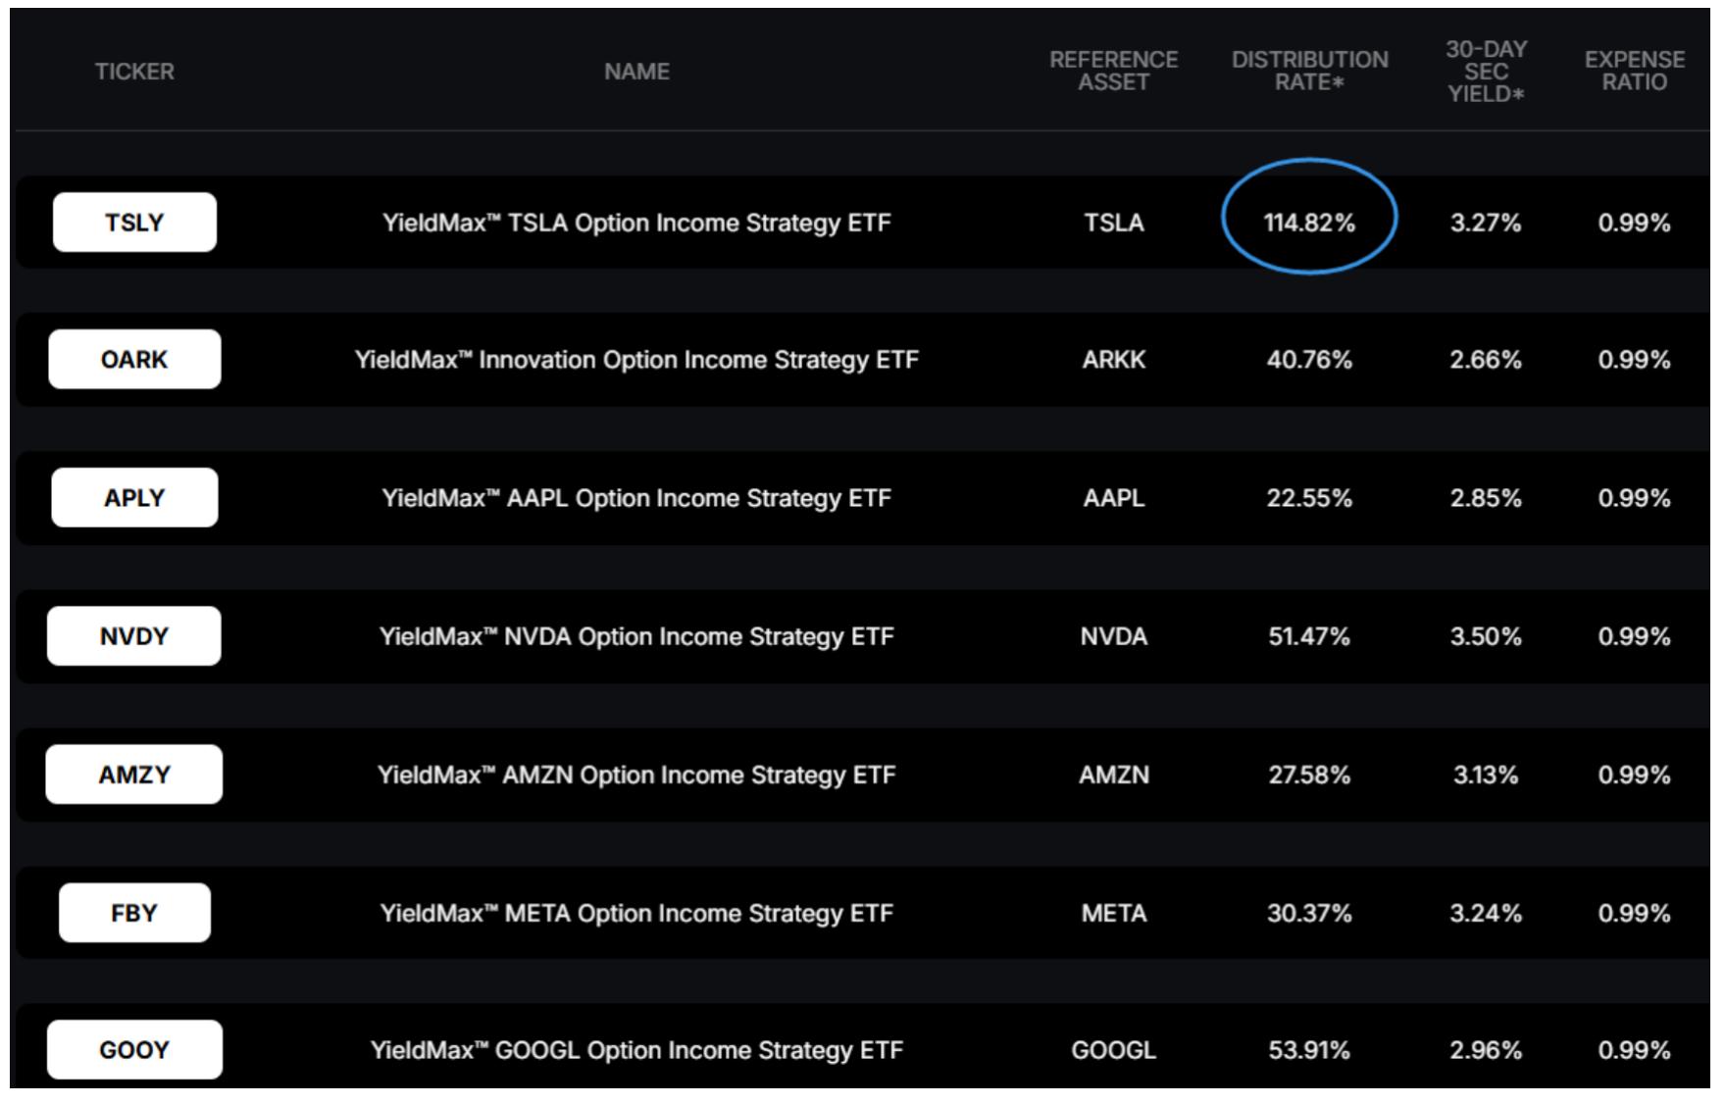Sort by the 30-Day SEC Yield column header

click(1486, 71)
